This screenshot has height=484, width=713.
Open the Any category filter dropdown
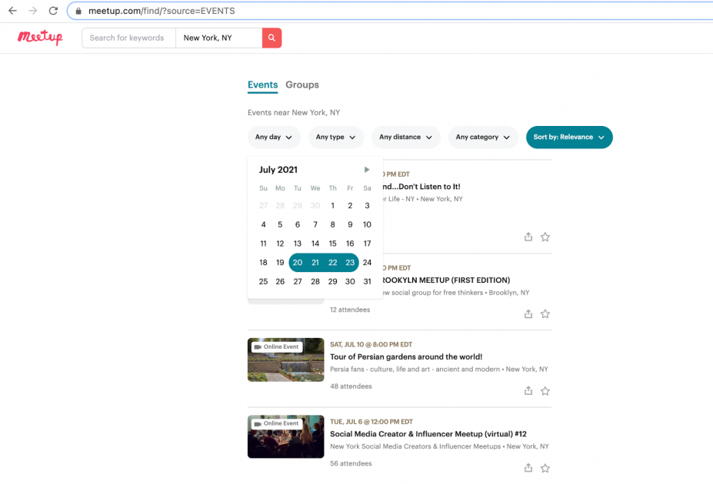coord(482,137)
